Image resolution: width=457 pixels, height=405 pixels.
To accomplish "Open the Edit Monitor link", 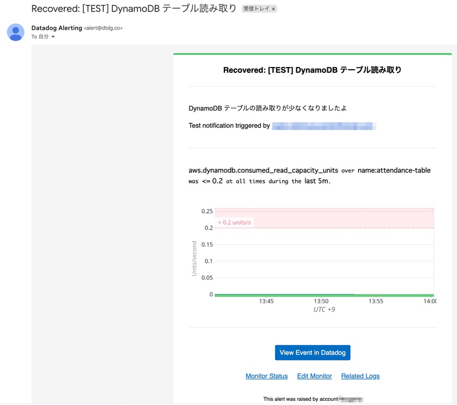I will [x=314, y=376].
